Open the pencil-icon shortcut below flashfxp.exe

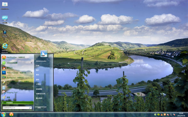click(x=18, y=82)
